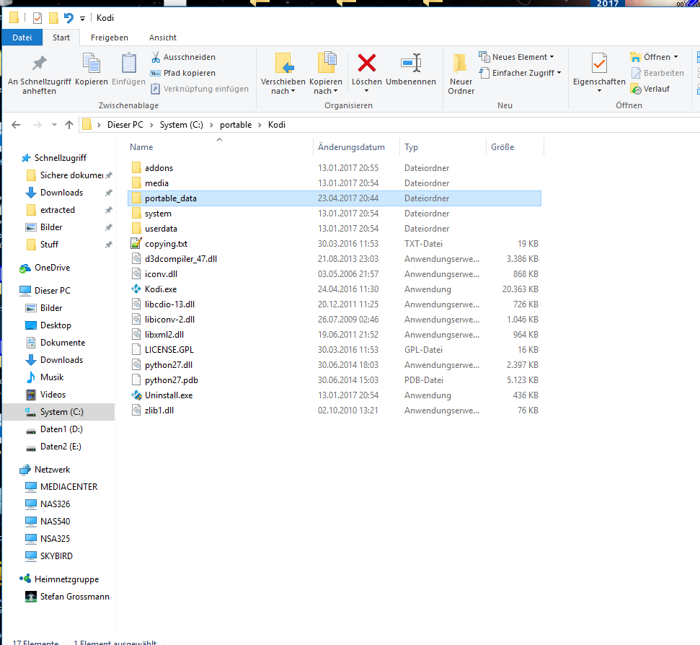
Task: Select the portable_data folder
Action: coord(334,198)
